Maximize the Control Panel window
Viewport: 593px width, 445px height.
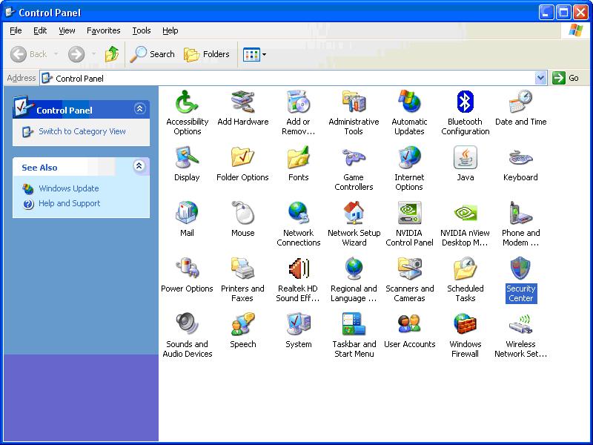pyautogui.click(x=563, y=13)
